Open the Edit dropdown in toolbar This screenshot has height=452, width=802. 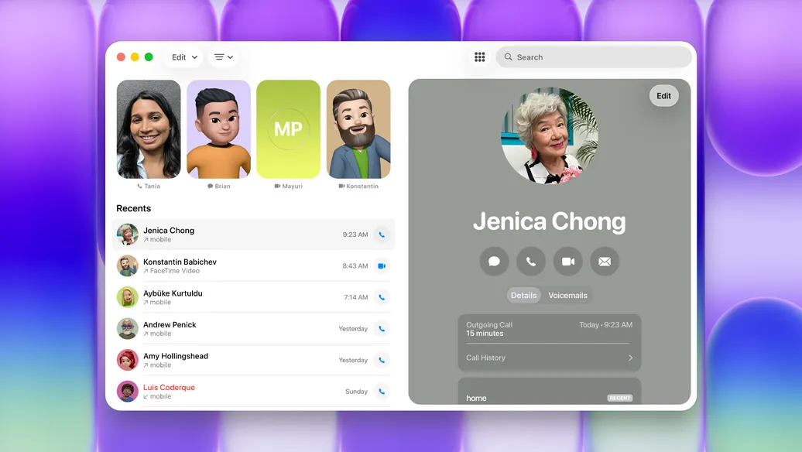pos(184,57)
